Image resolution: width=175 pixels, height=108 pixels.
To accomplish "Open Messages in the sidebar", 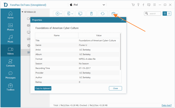I will (10, 75).
